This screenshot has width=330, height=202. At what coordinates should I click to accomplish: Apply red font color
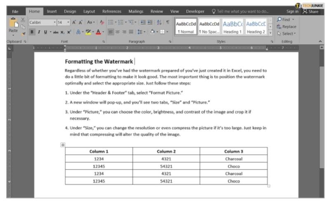[98, 32]
